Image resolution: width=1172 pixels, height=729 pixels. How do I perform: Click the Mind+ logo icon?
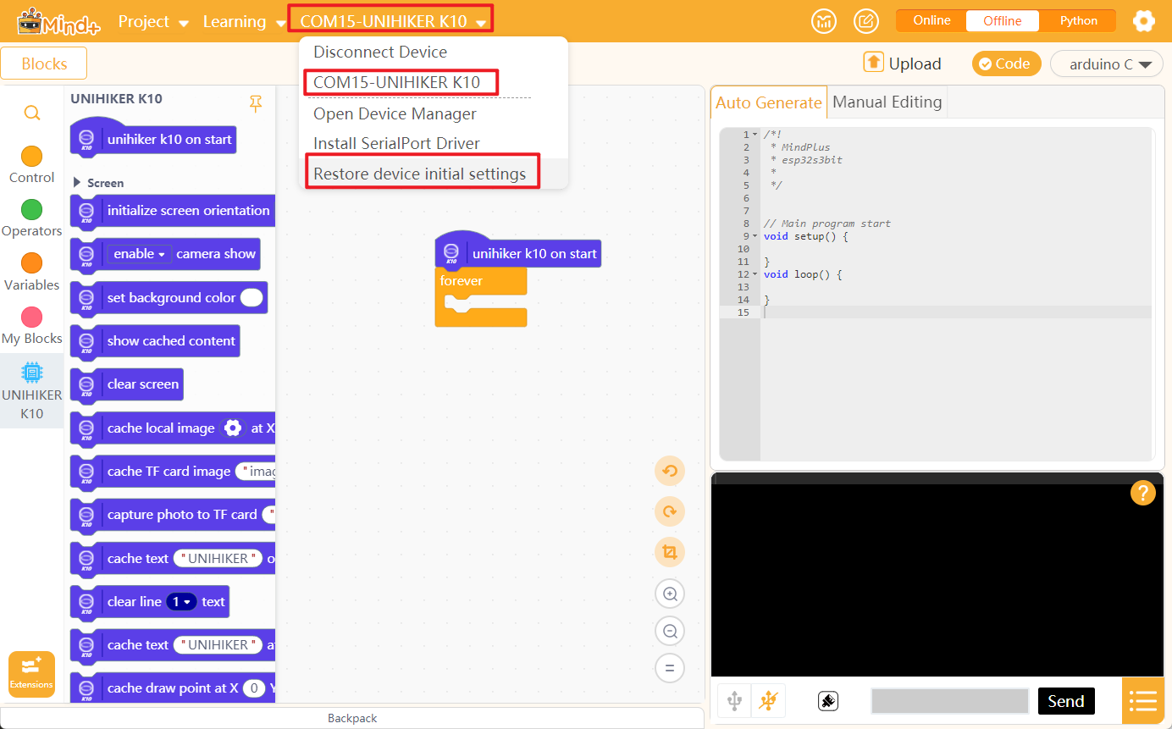tap(58, 21)
